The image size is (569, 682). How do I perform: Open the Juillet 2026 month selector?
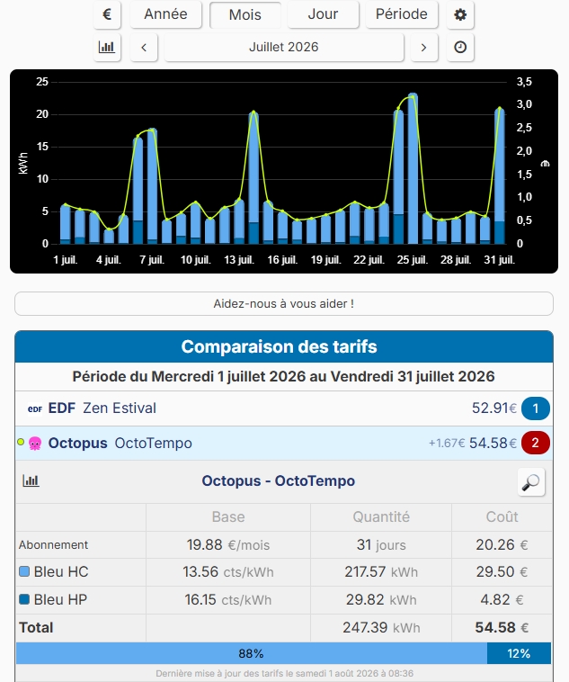[284, 47]
